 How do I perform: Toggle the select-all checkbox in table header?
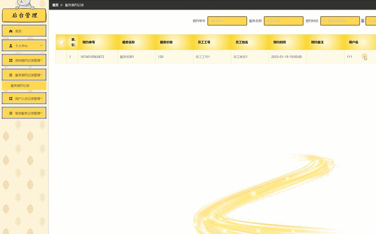pyautogui.click(x=62, y=42)
